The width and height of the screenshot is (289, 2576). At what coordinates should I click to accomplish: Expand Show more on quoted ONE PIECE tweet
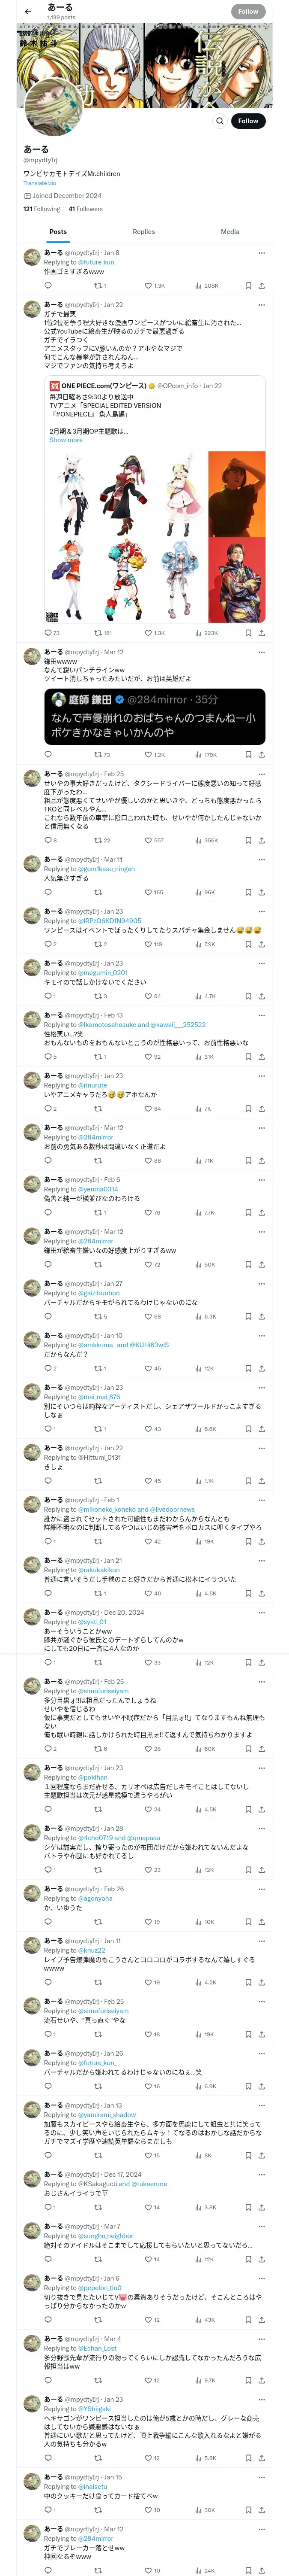pos(66,440)
